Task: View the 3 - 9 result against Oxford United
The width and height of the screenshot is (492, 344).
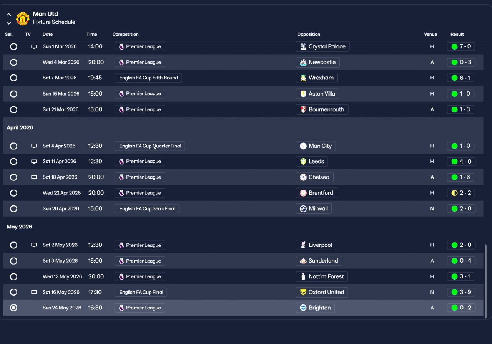Action: tap(461, 292)
